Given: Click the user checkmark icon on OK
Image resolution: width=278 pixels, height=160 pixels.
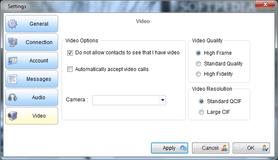Looking at the screenshot, I should coord(265,148).
